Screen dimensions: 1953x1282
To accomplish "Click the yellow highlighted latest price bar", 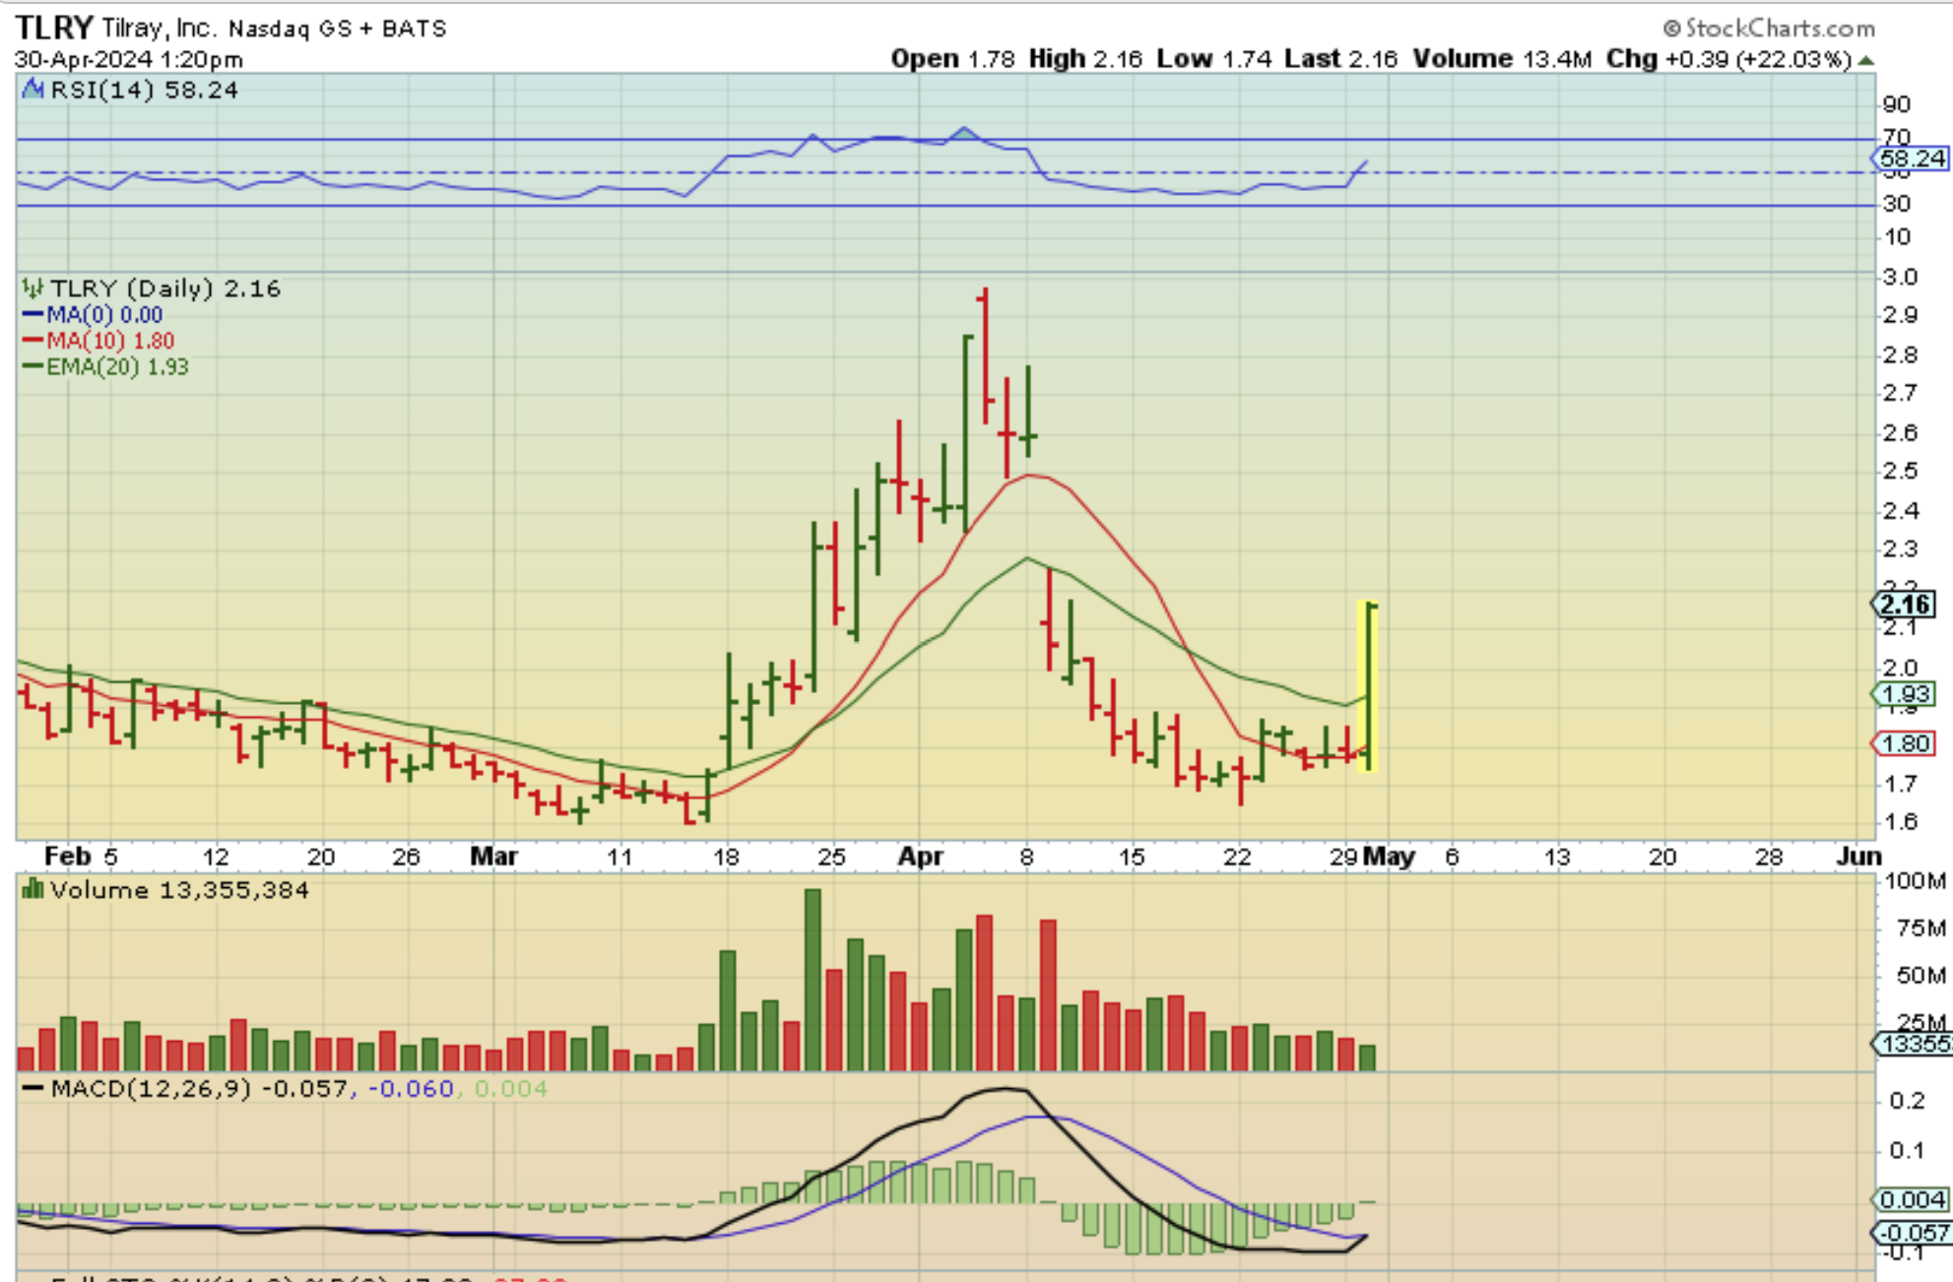I will pyautogui.click(x=1368, y=685).
